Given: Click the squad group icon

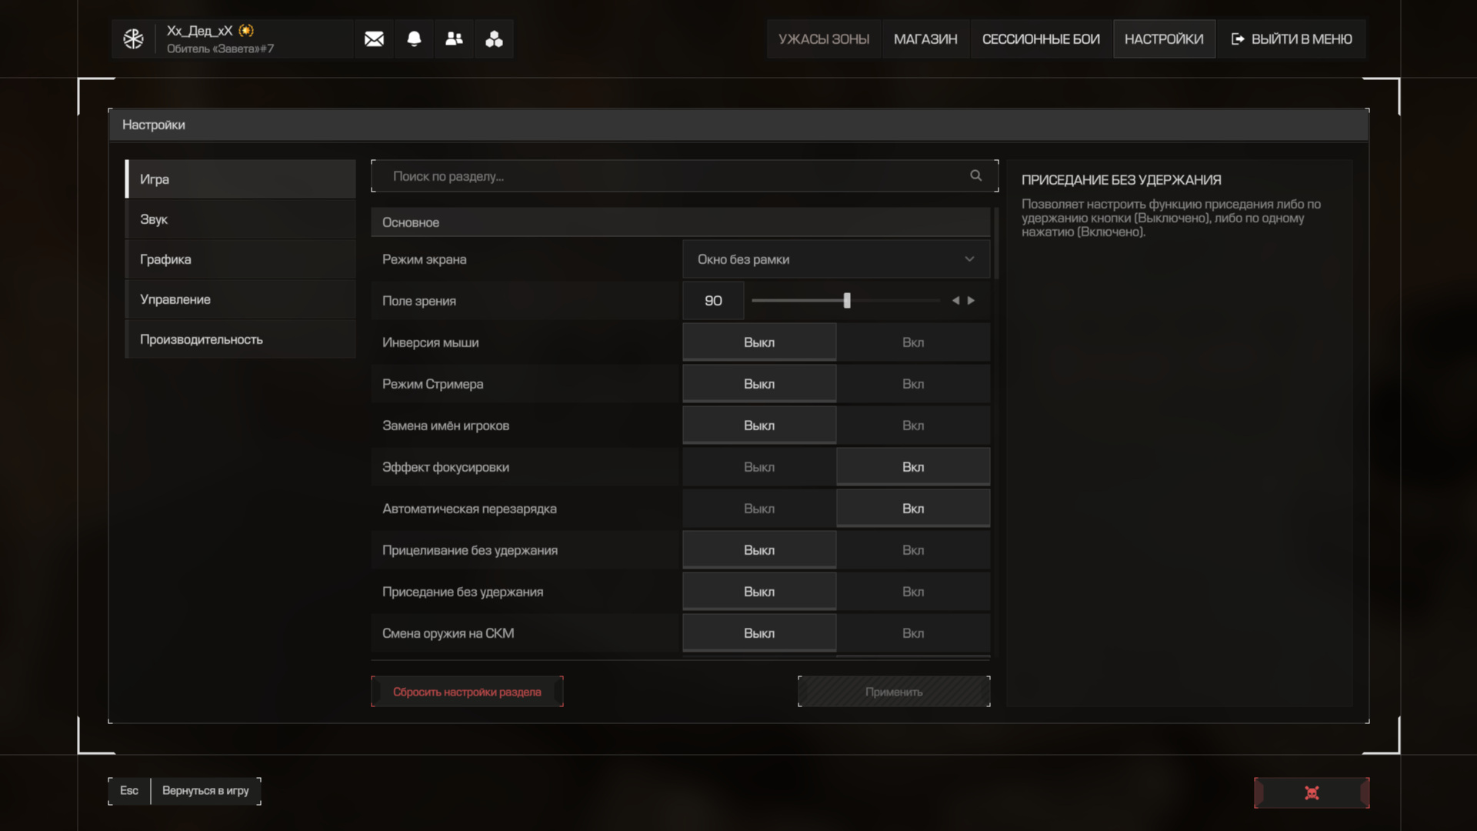Looking at the screenshot, I should pyautogui.click(x=494, y=39).
